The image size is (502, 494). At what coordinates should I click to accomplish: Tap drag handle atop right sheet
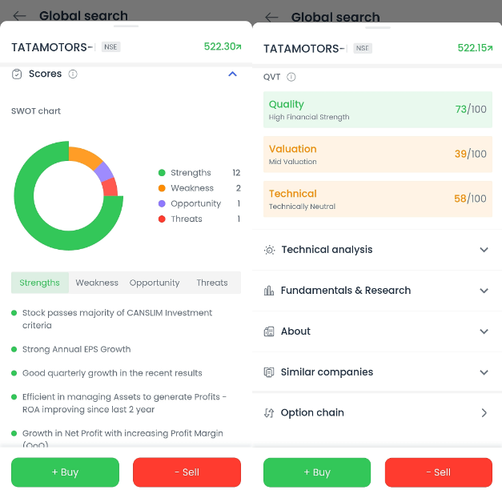[378, 27]
